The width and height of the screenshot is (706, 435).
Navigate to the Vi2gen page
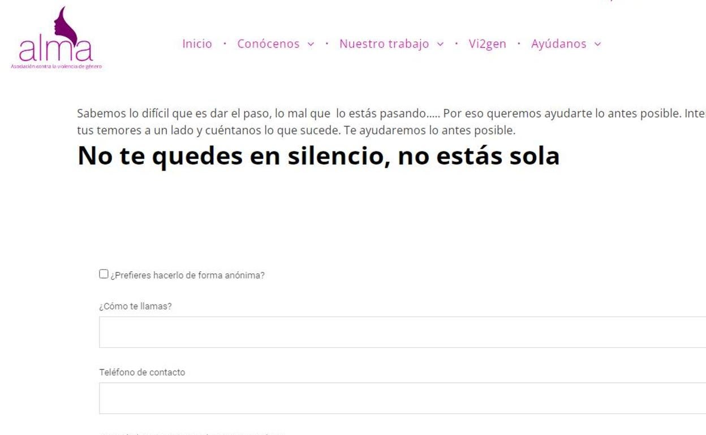(x=487, y=44)
